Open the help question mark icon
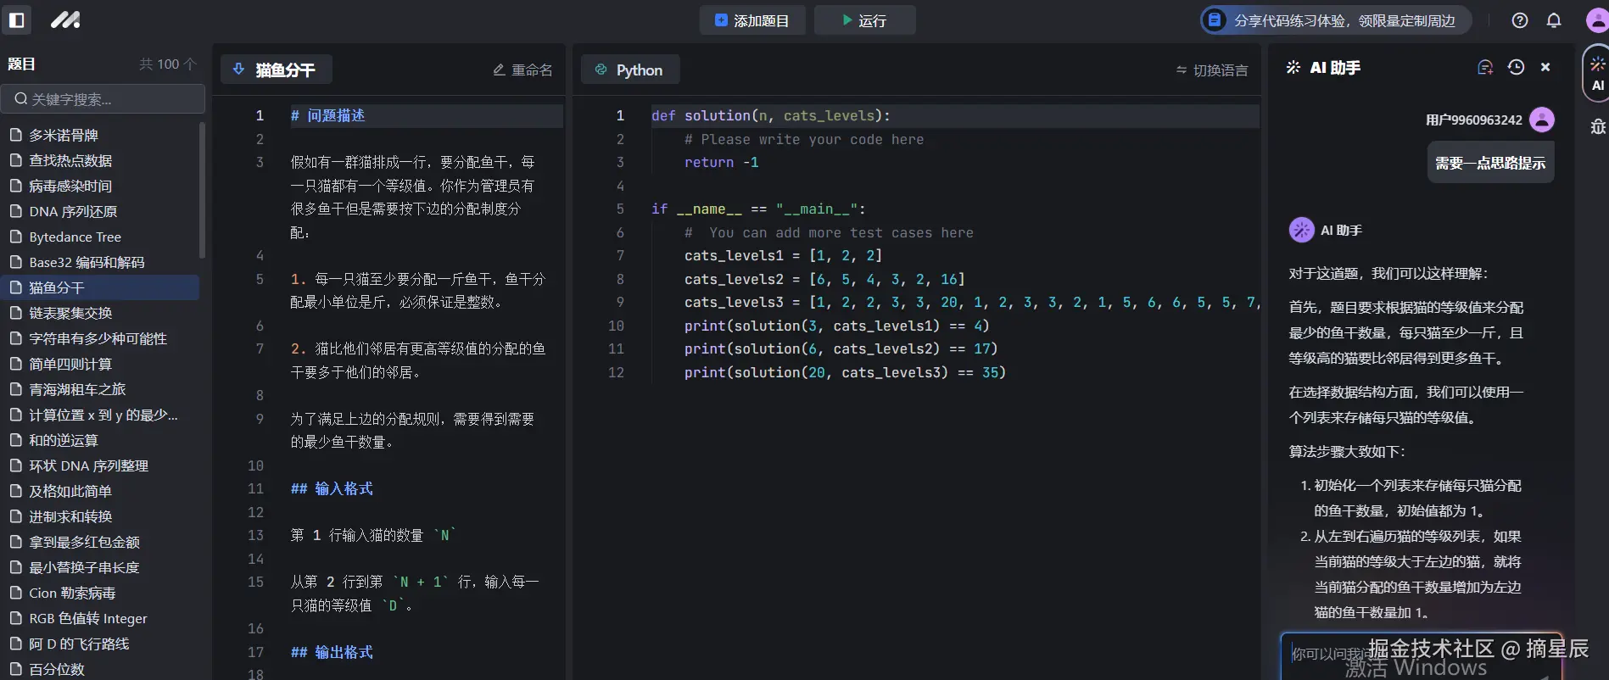The width and height of the screenshot is (1609, 680). [1519, 20]
